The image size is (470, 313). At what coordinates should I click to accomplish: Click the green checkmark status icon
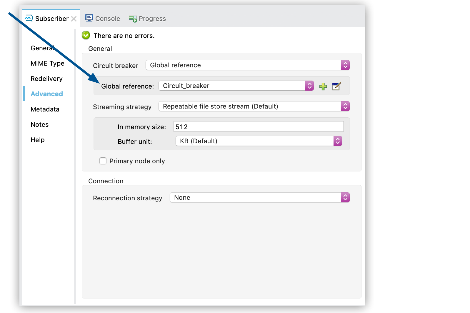85,35
